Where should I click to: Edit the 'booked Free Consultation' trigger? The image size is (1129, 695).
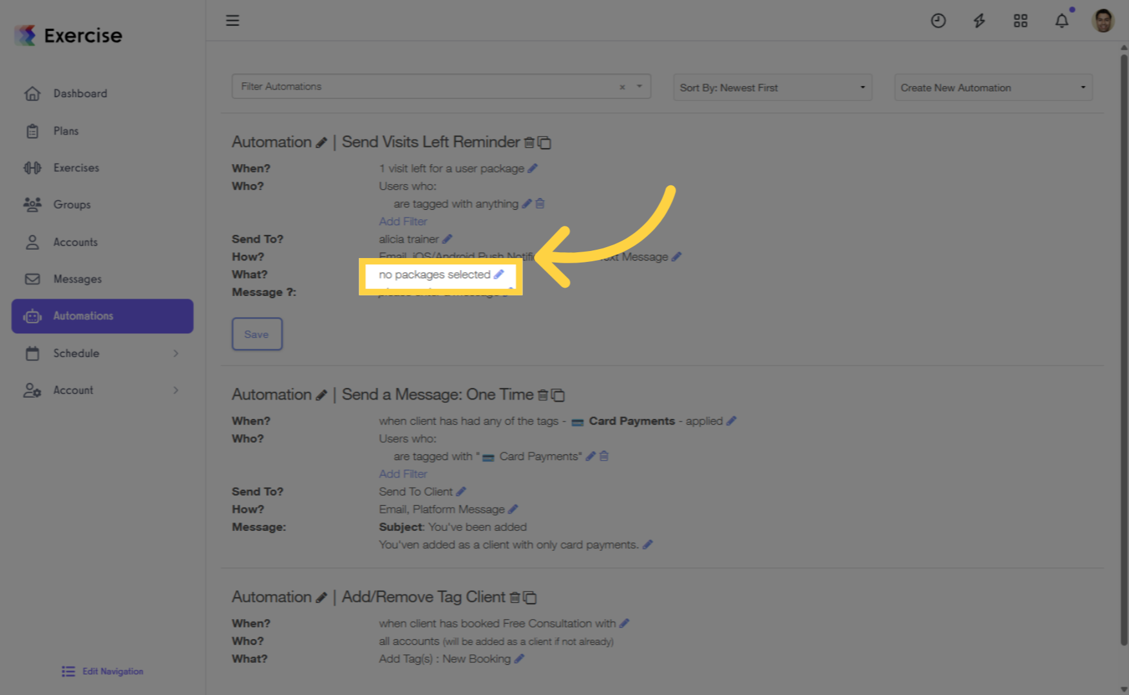click(x=624, y=624)
